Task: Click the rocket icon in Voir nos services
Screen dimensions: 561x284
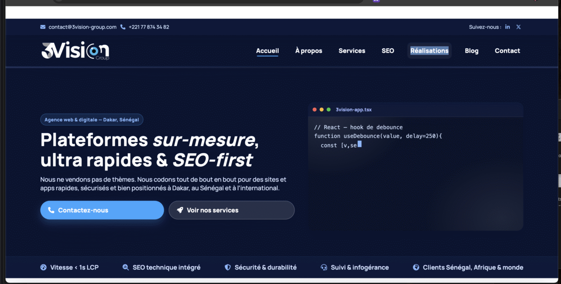Action: (180, 210)
